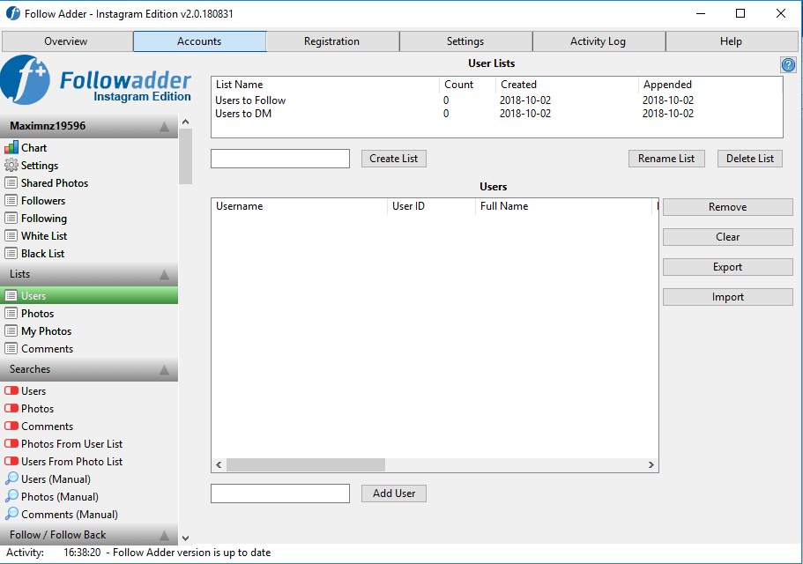The height and width of the screenshot is (564, 803).
Task: Click the sidebar scroll up arrow
Action: coord(185,122)
